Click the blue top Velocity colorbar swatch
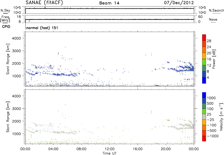The image size is (224, 155). pyautogui.click(x=204, y=95)
